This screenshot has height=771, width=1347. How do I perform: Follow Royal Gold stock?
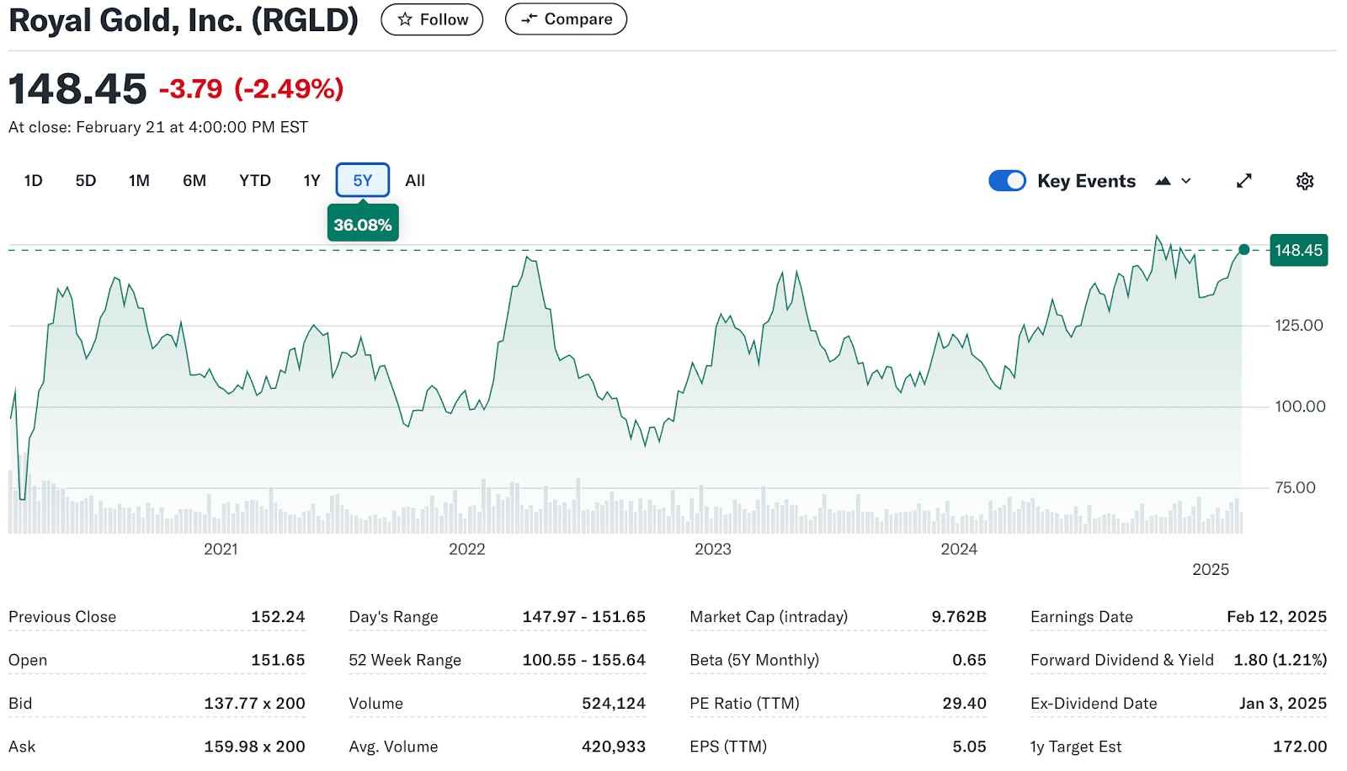pyautogui.click(x=432, y=19)
